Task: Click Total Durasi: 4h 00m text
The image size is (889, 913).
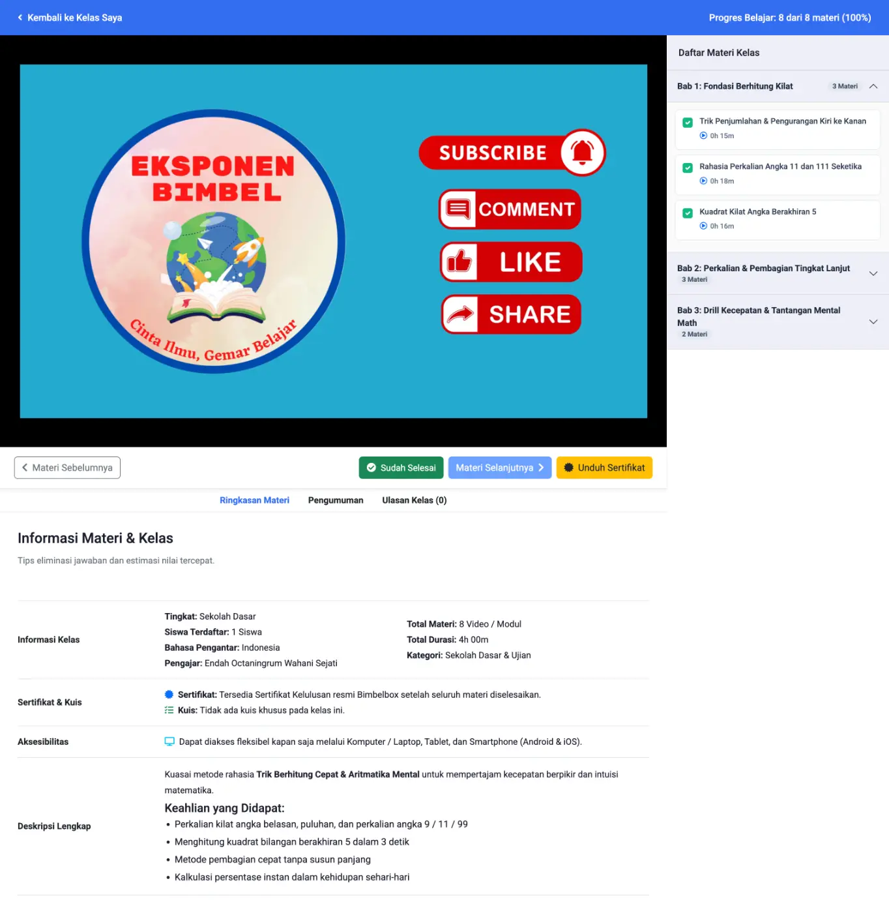Action: click(x=448, y=640)
